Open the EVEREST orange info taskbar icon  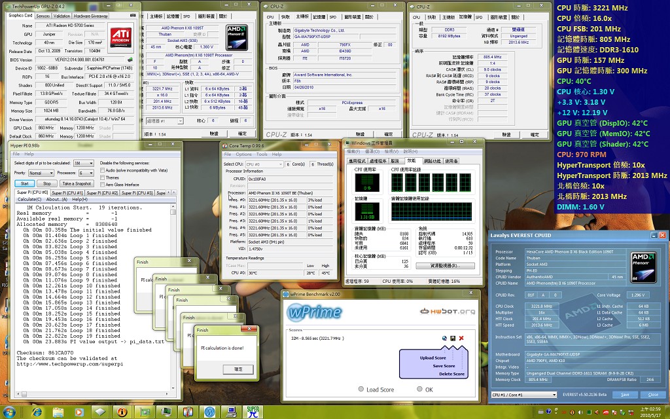pos(122,412)
